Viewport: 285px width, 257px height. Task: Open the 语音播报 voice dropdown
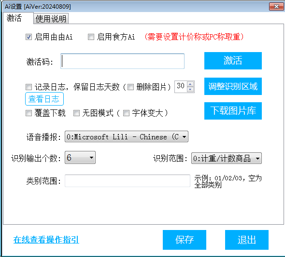[x=127, y=136]
